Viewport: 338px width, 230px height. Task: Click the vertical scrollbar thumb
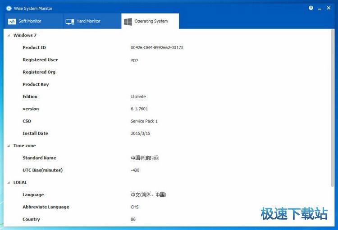pyautogui.click(x=333, y=108)
